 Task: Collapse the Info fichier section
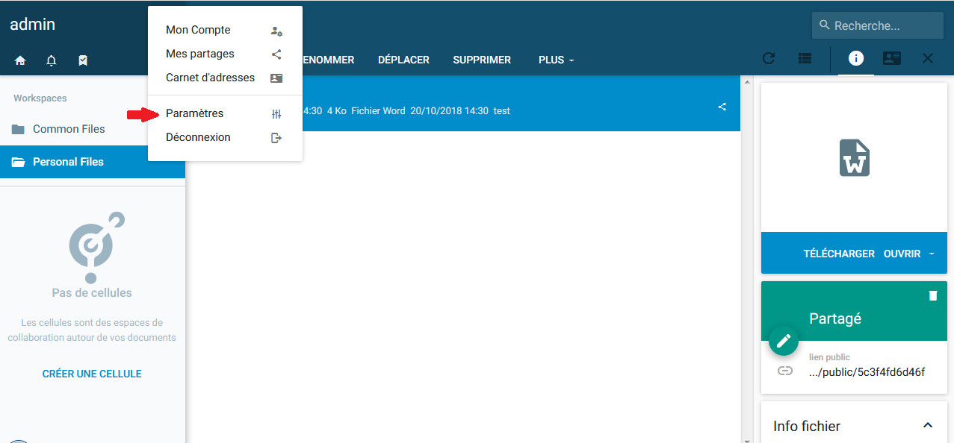coord(928,425)
